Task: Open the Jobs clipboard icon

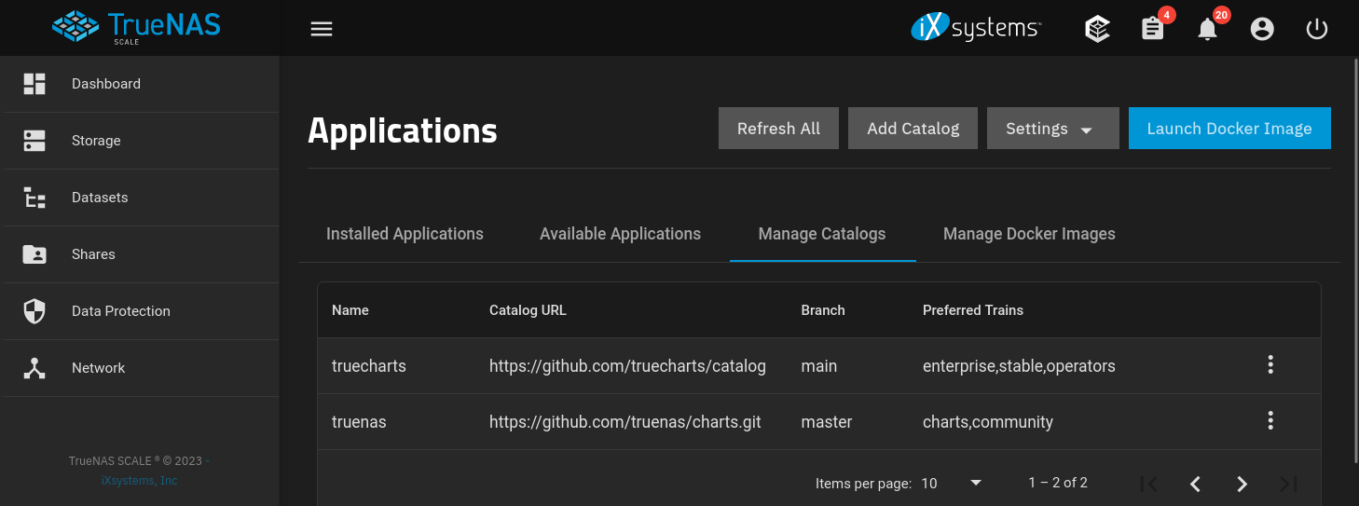Action: point(1153,29)
